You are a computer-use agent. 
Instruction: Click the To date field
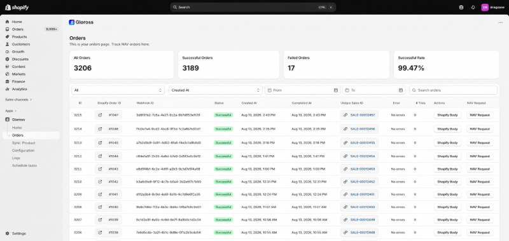pyautogui.click(x=374, y=90)
